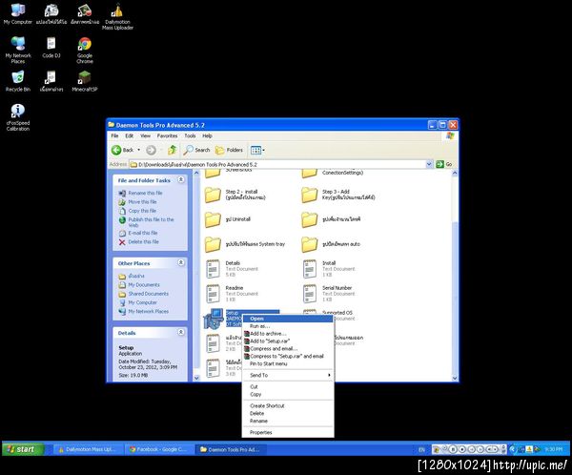The width and height of the screenshot is (572, 475).
Task: Open Back button history dropdown arrow
Action: point(138,150)
